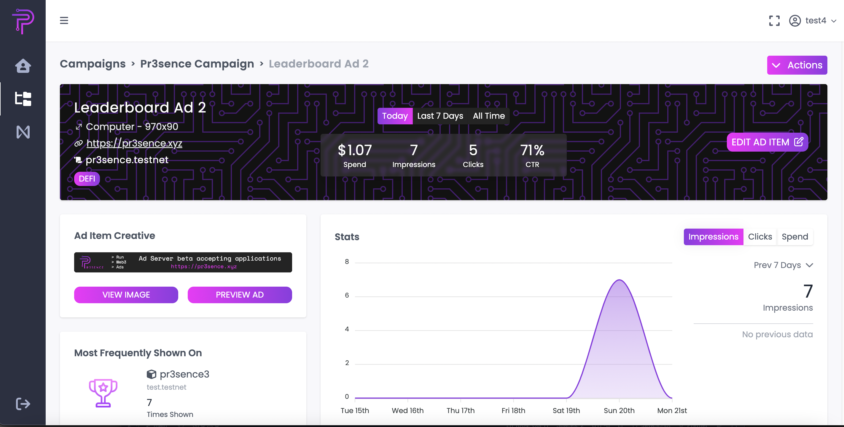Click the logout icon in sidebar
The width and height of the screenshot is (844, 427).
pos(23,403)
